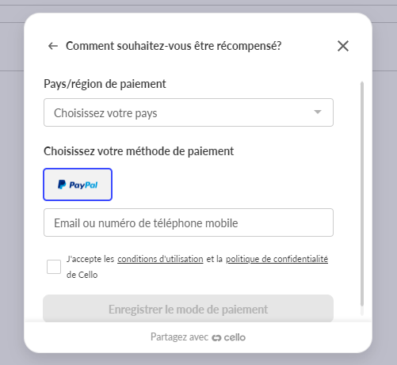Click the cello chain-link logo icon

click(216, 338)
